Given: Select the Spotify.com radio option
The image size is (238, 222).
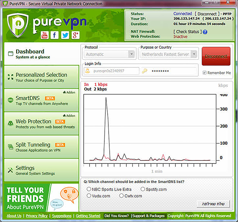Looking at the screenshot, I should tap(143, 189).
